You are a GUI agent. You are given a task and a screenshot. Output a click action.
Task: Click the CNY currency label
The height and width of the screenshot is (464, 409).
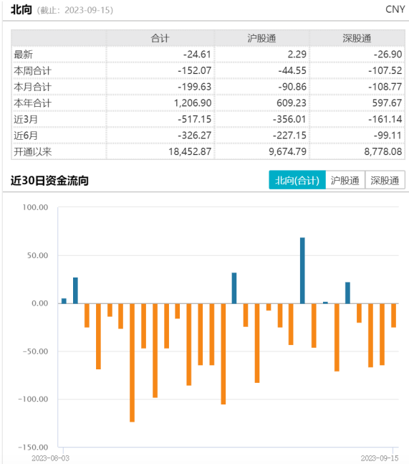tap(395, 9)
